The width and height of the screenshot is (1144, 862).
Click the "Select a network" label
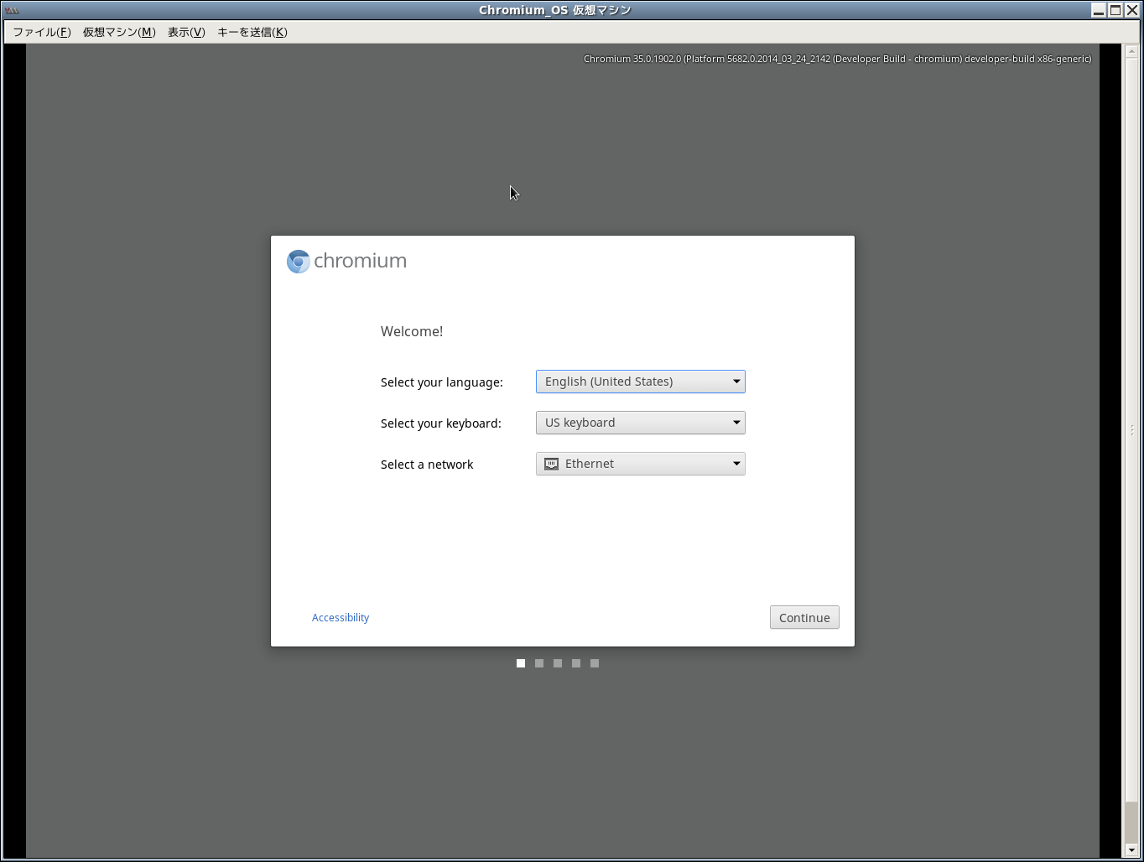[427, 465]
